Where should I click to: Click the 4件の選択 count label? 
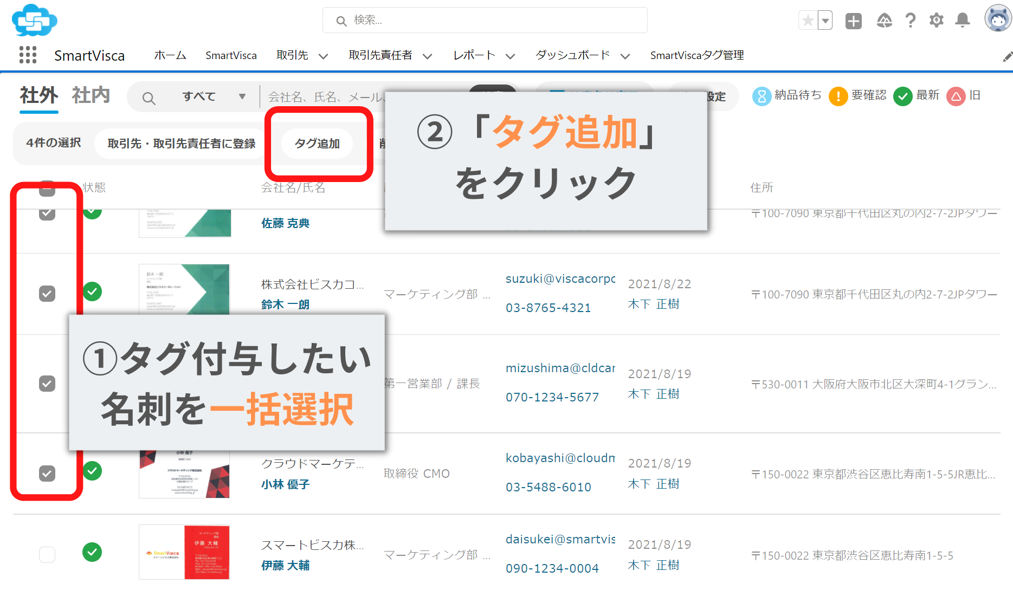54,143
